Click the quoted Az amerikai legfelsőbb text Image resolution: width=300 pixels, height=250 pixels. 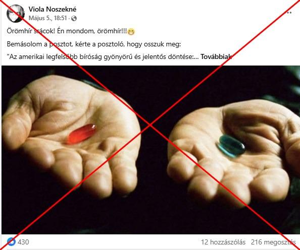pyautogui.click(x=104, y=57)
